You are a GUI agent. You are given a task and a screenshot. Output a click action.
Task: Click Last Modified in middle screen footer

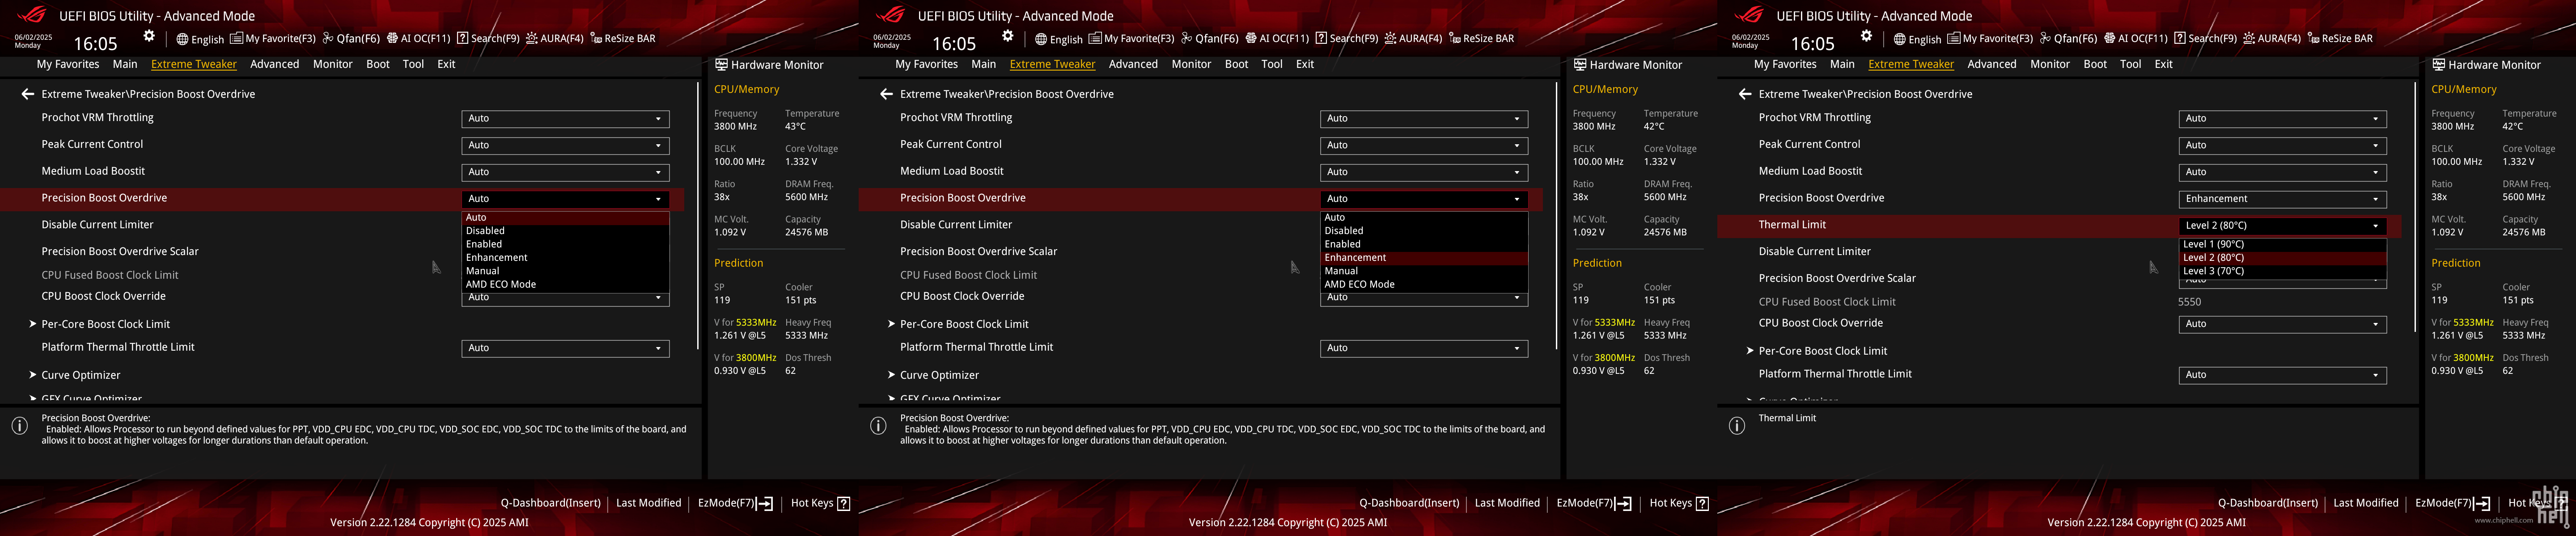(1507, 503)
